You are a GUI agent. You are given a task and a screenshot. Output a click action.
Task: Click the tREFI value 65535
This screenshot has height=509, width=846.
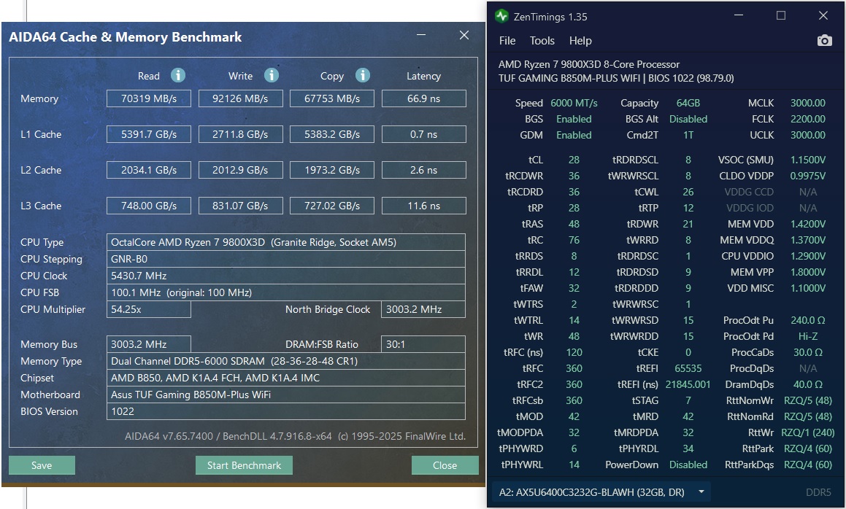click(x=688, y=368)
